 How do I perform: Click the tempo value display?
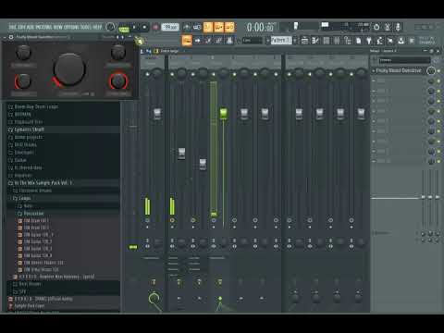point(170,27)
